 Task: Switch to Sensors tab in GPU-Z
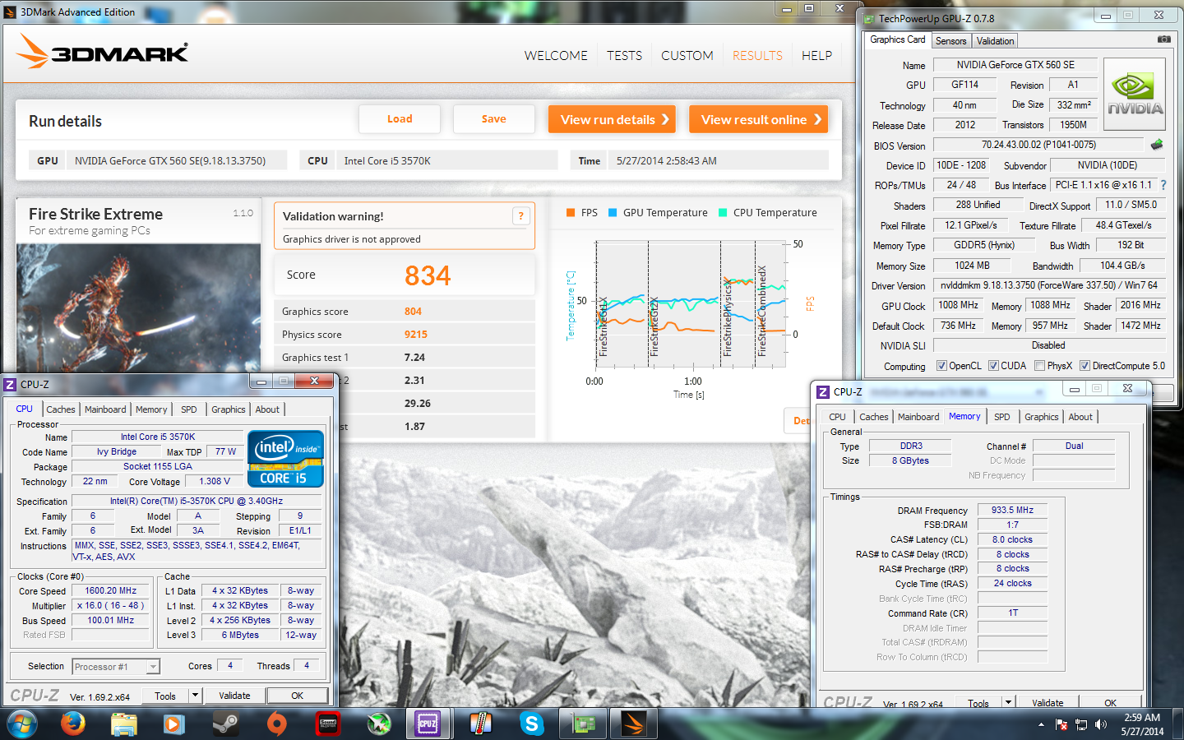click(x=950, y=41)
